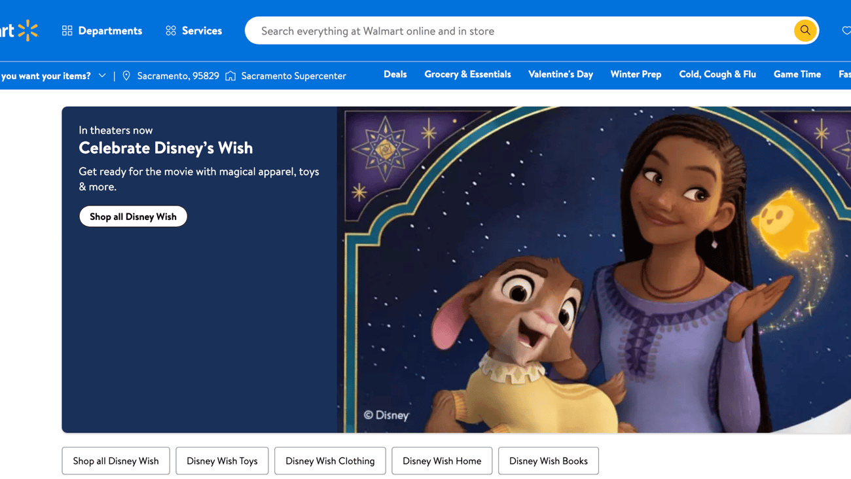Open Winter Prep tab
851x479 pixels.
coord(636,75)
